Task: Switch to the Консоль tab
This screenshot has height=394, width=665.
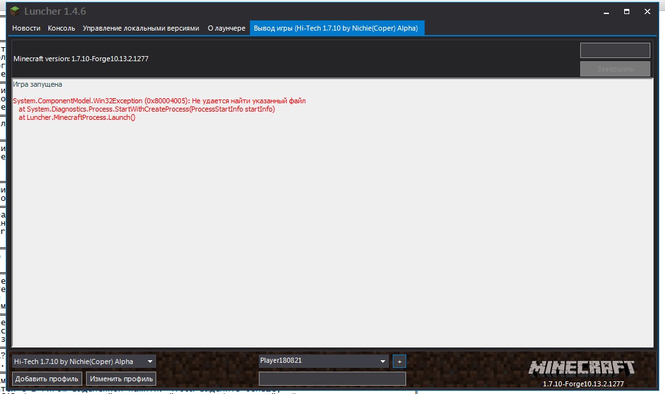Action: 61,29
